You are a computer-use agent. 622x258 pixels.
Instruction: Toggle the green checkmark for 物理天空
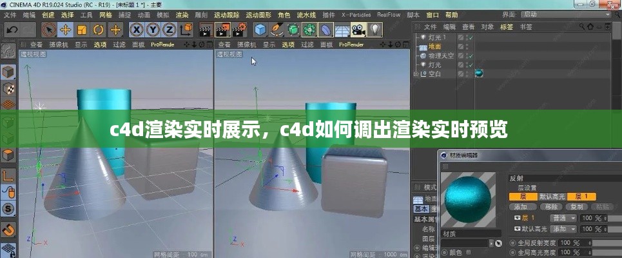470,56
